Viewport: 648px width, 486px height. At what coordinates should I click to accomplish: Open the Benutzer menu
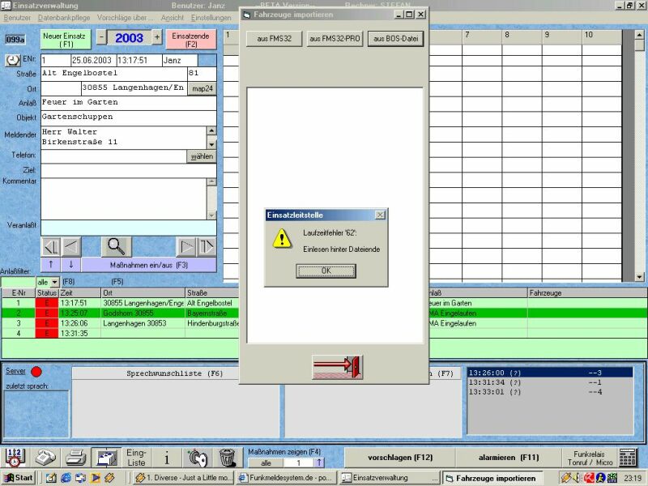[x=17, y=17]
